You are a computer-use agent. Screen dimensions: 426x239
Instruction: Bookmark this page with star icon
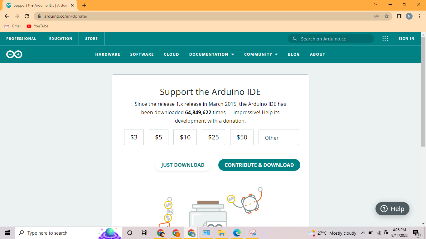(x=387, y=16)
